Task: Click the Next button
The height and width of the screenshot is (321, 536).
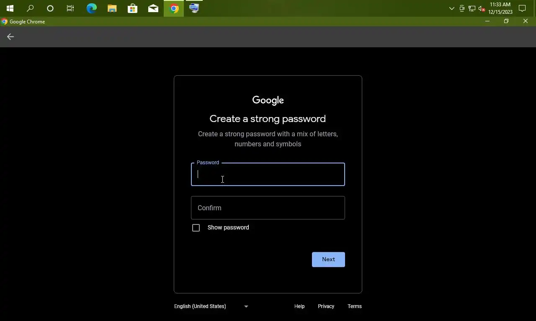Action: [x=328, y=260]
